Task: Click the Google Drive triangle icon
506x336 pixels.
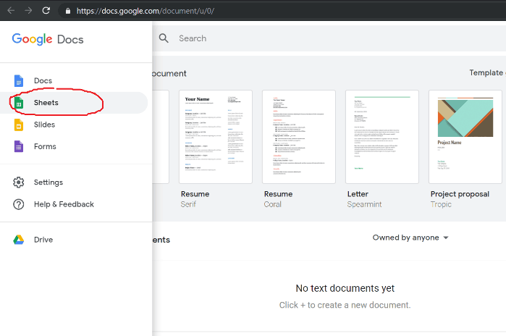Action: point(18,240)
